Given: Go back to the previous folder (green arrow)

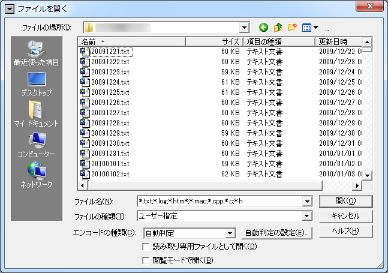Looking at the screenshot, I should point(263,27).
